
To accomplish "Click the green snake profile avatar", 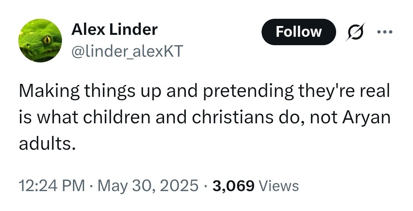I will [40, 40].
